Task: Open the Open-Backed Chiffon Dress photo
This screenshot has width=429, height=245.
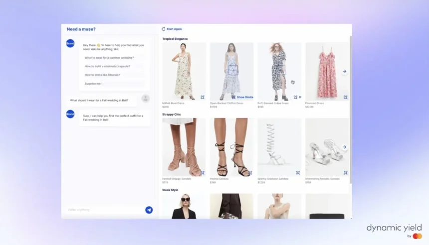Action: click(x=231, y=72)
